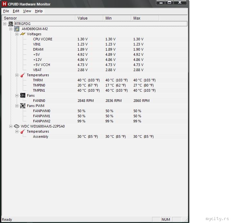The image size is (231, 223).
Task: Click the HWMonitor red H app icon
Action: pos(4,4)
